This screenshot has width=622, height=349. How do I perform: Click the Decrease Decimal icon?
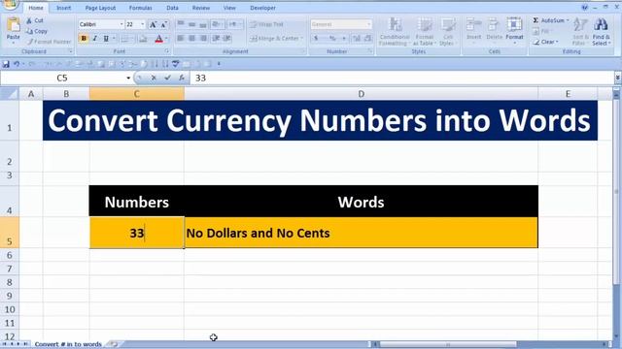point(367,39)
